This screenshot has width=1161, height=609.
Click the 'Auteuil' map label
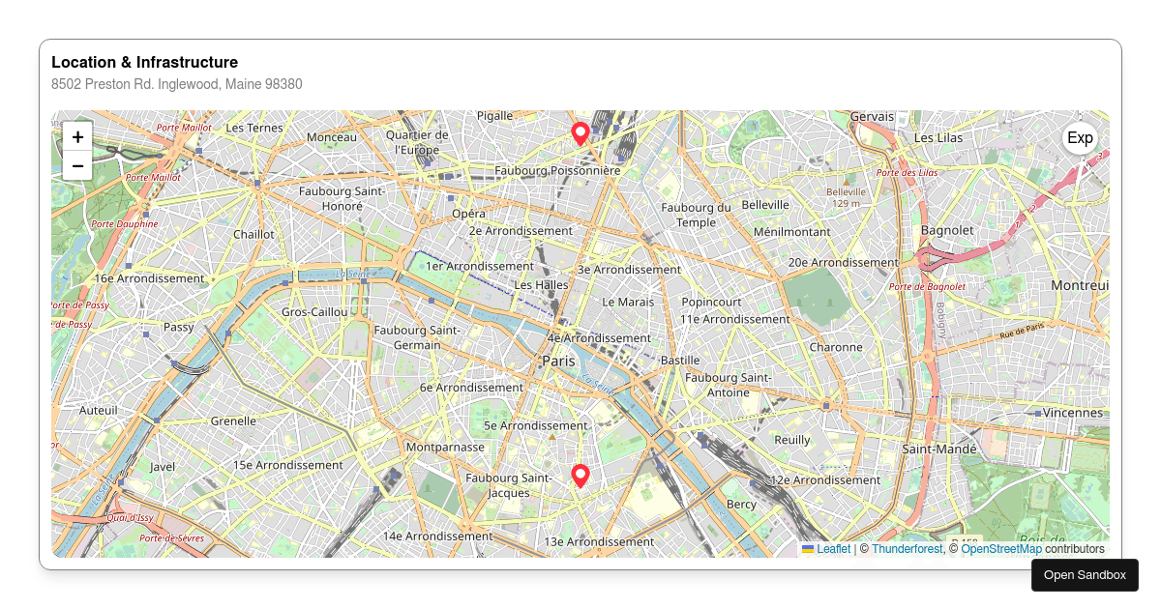pos(98,410)
